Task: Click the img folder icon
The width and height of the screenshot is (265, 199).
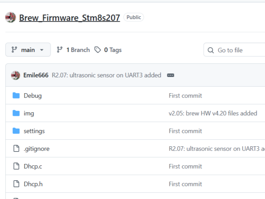Action: (x=16, y=113)
